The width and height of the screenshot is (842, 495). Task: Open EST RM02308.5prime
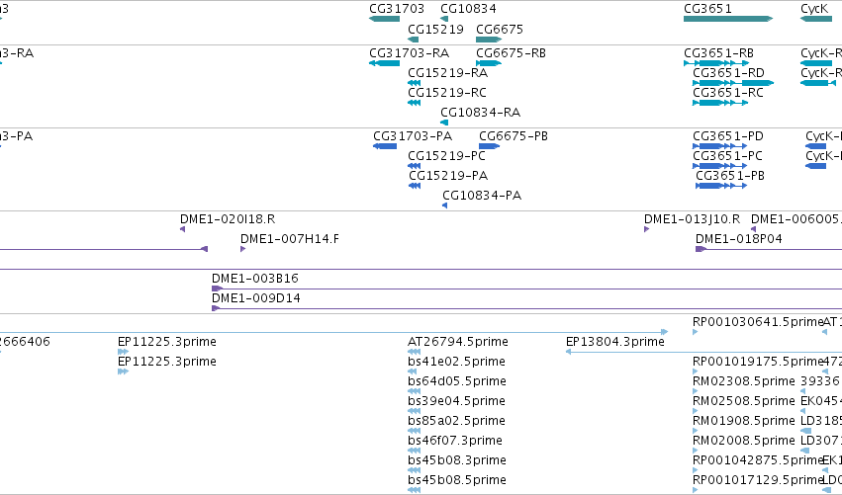click(x=695, y=391)
